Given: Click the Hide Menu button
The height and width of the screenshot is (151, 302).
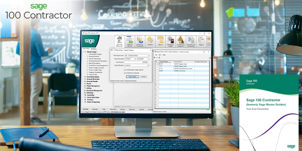Looking at the screenshot, I should pos(113,109).
